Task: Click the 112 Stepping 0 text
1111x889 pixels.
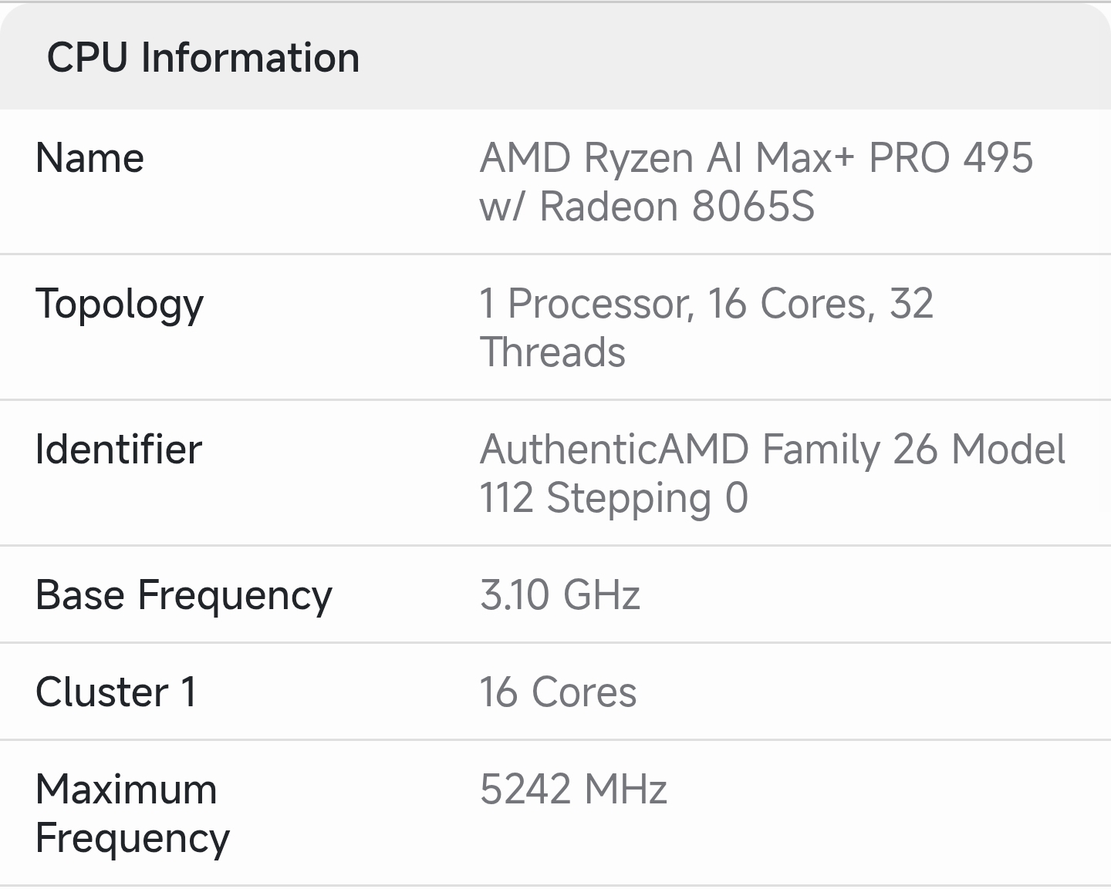Action: [614, 497]
